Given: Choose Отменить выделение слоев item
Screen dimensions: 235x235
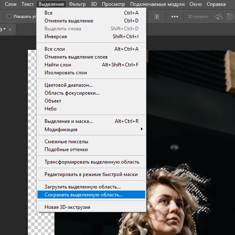Looking at the screenshot, I should pos(92,57).
